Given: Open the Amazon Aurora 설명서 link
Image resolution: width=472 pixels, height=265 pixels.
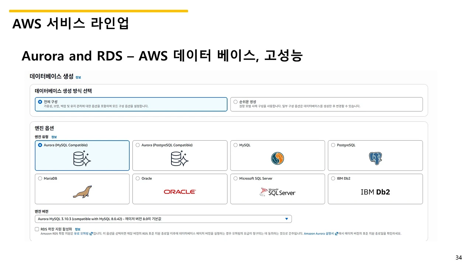Looking at the screenshot, I should point(319,233).
